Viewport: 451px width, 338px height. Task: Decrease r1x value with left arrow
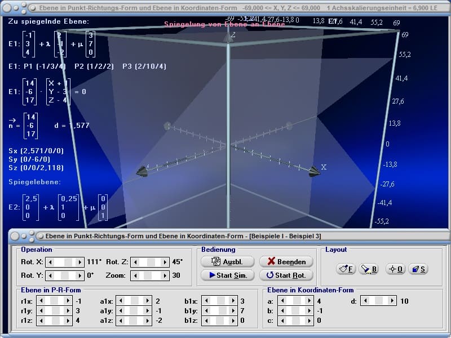tap(41, 301)
